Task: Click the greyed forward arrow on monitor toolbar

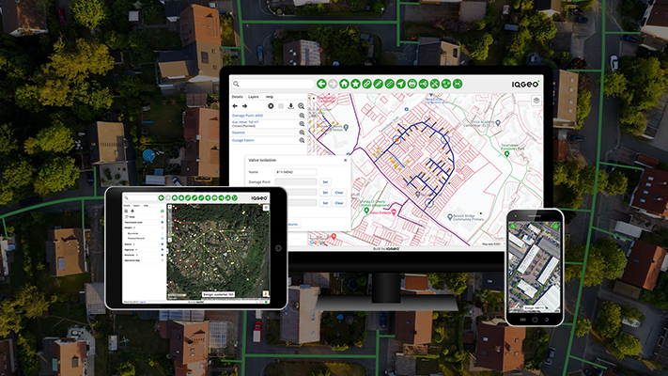Action: click(x=333, y=84)
